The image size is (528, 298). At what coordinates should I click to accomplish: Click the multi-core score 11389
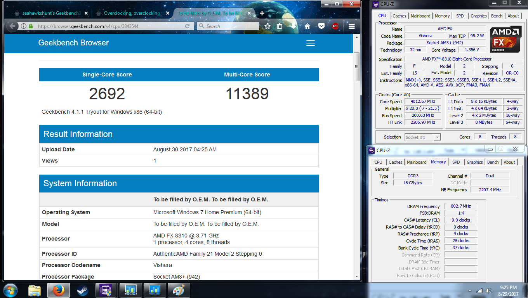tap(247, 94)
